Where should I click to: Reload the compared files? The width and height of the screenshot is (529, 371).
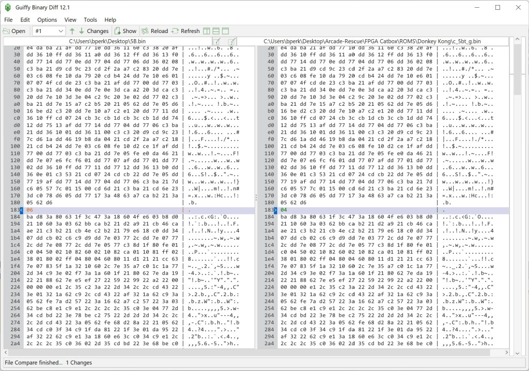(x=154, y=31)
